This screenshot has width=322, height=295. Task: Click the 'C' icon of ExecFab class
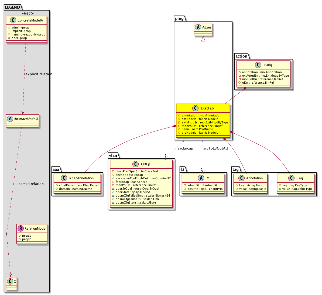pos(196,108)
